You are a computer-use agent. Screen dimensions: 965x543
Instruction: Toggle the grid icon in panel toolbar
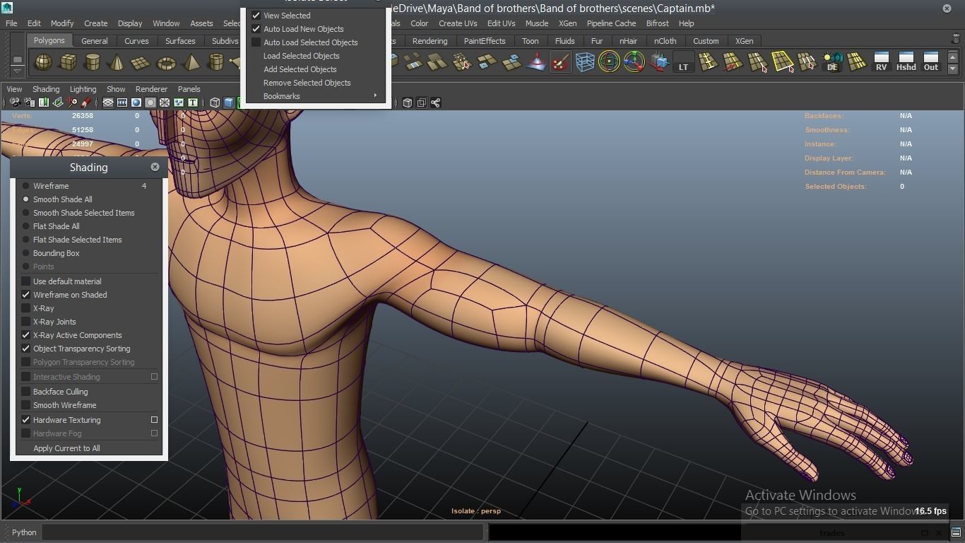(108, 103)
